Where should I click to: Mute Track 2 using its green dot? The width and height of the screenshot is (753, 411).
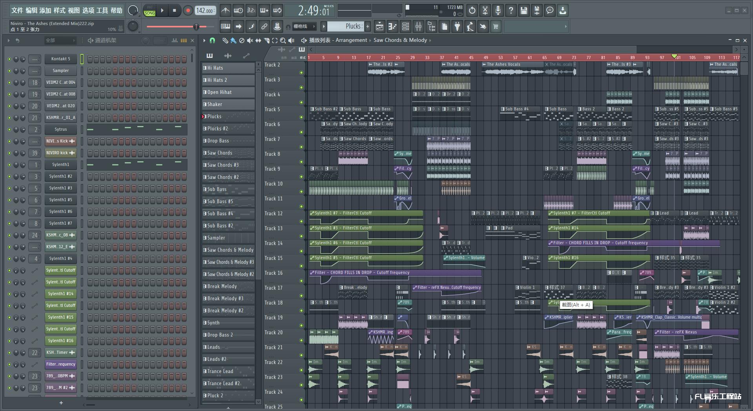pos(301,73)
